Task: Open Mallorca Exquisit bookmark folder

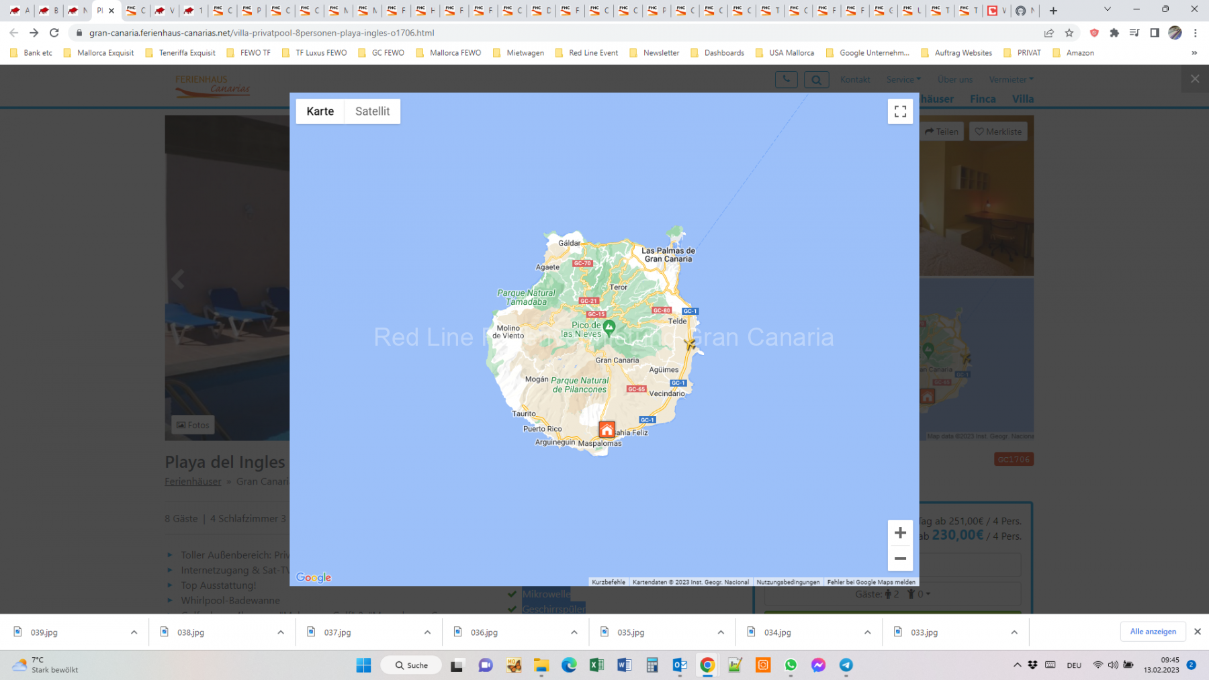Action: (99, 53)
